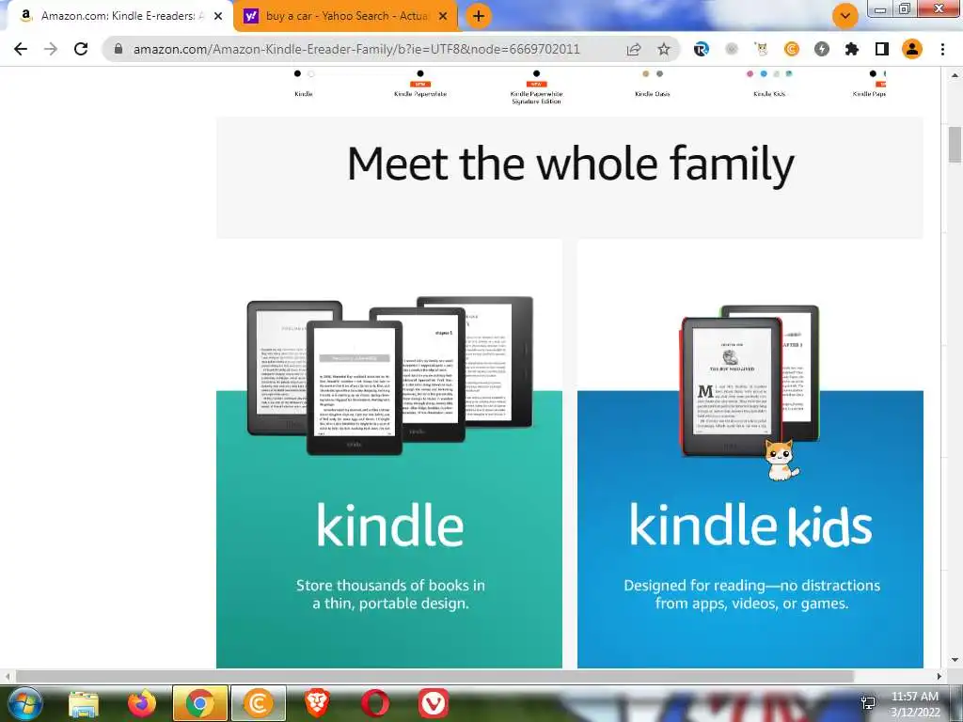Open the tab search dropdown arrow
Image resolution: width=963 pixels, height=722 pixels.
click(x=845, y=16)
